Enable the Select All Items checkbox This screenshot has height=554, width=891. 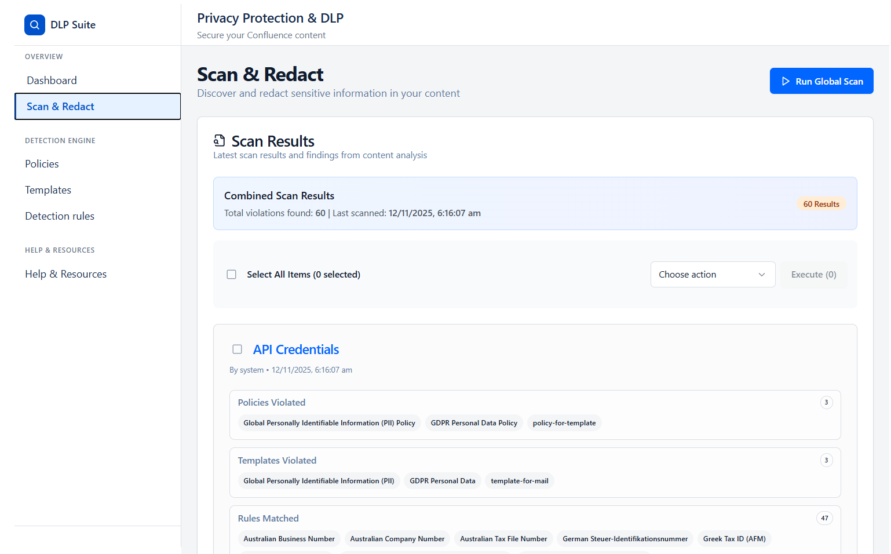(231, 274)
